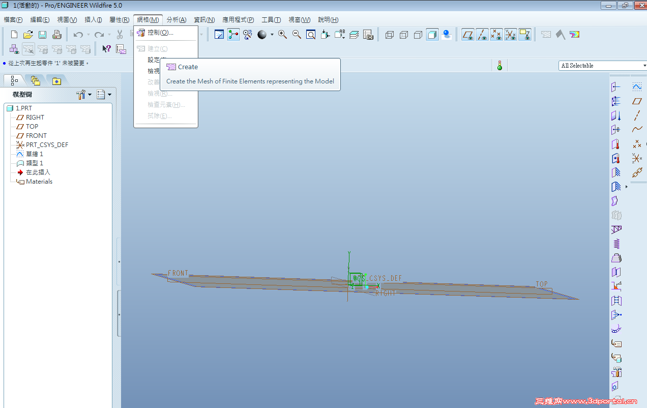Create a coordinate system from right toolbar
Image resolution: width=647 pixels, height=408 pixels.
tap(637, 158)
